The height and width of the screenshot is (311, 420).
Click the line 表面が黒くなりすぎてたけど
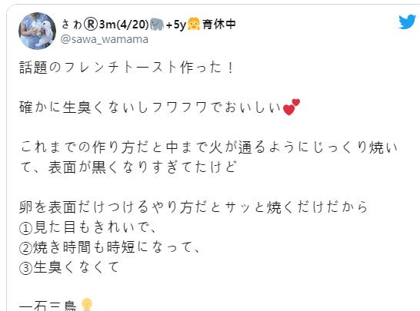142,167
